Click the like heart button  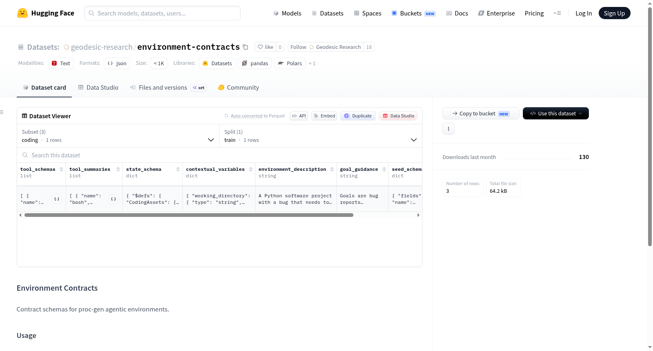pos(265,47)
